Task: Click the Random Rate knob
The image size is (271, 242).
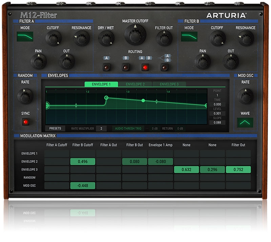Action: pos(25,97)
